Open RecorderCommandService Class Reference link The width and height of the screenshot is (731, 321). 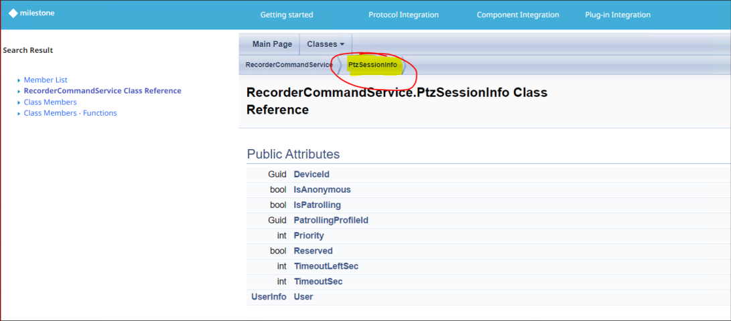(103, 91)
